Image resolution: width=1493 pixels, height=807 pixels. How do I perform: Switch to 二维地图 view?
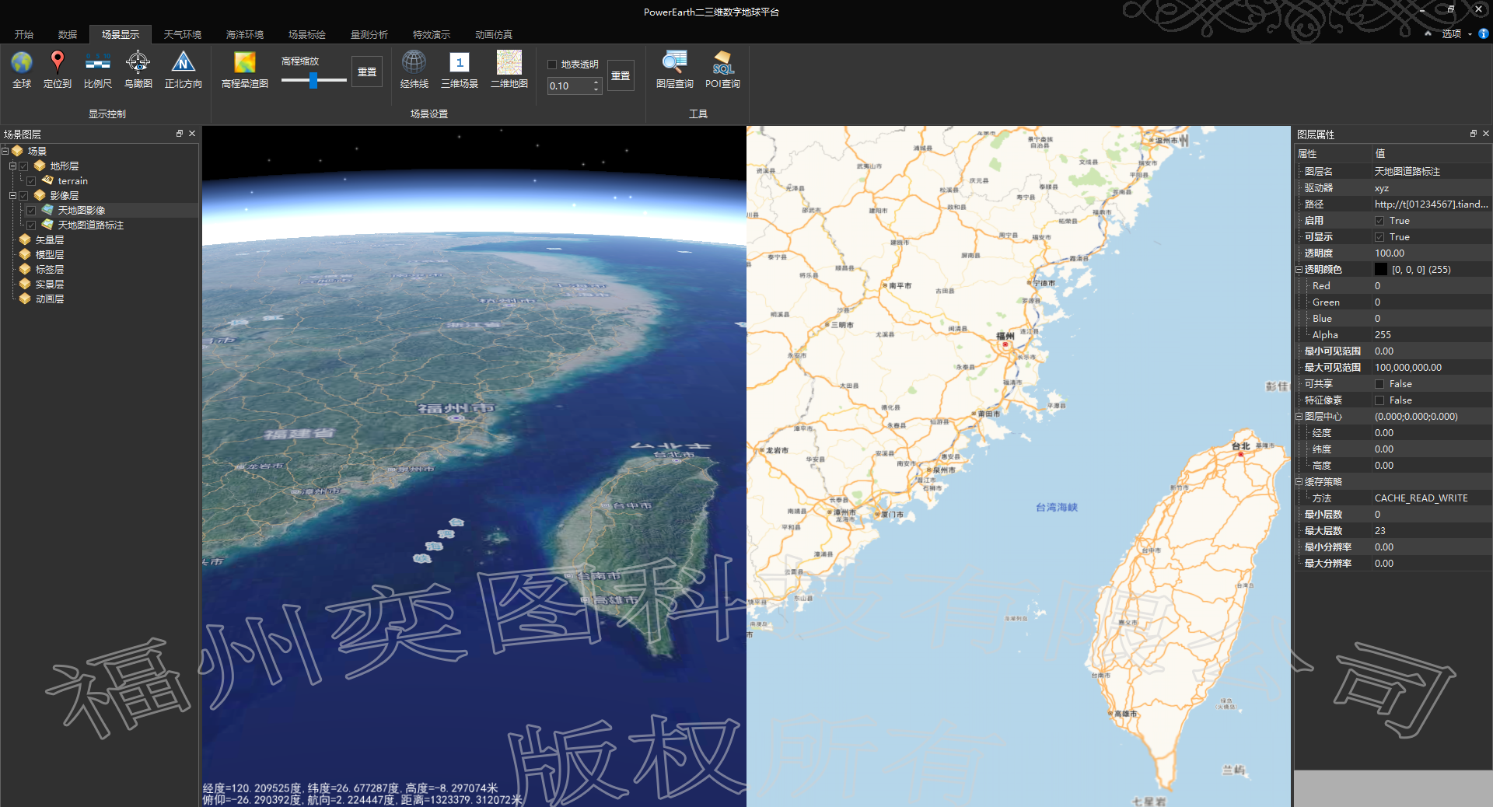tap(509, 62)
